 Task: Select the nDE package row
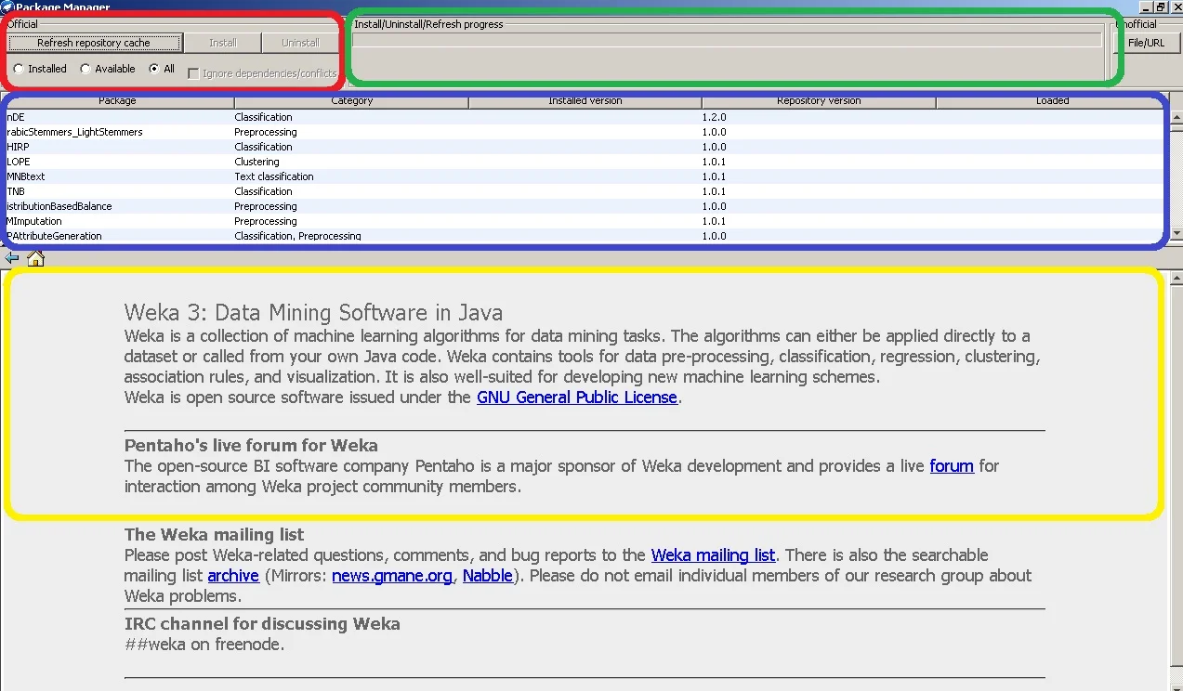click(x=585, y=117)
